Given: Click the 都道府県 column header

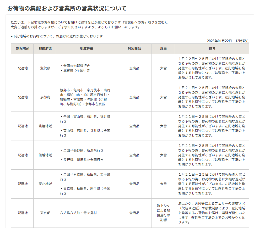Looking at the screenshot, I should [45, 49].
